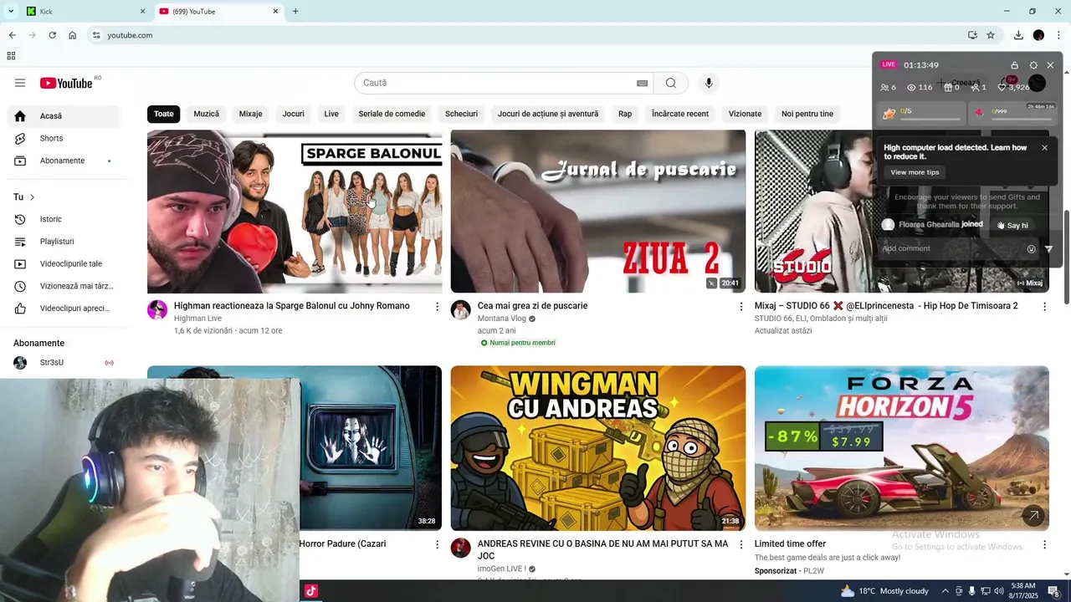This screenshot has height=602, width=1071.
Task: Open a new browser tab
Action: coord(295,12)
